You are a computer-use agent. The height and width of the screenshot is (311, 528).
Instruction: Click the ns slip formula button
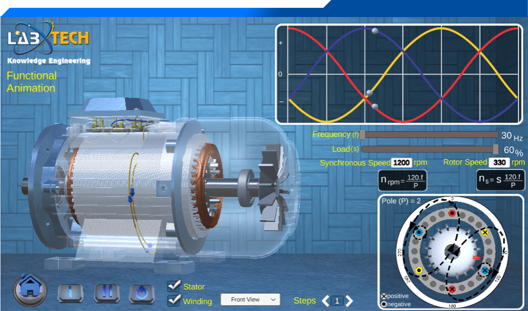500,180
